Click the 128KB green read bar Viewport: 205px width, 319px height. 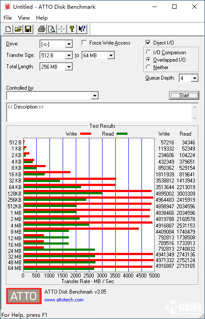click(x=63, y=193)
